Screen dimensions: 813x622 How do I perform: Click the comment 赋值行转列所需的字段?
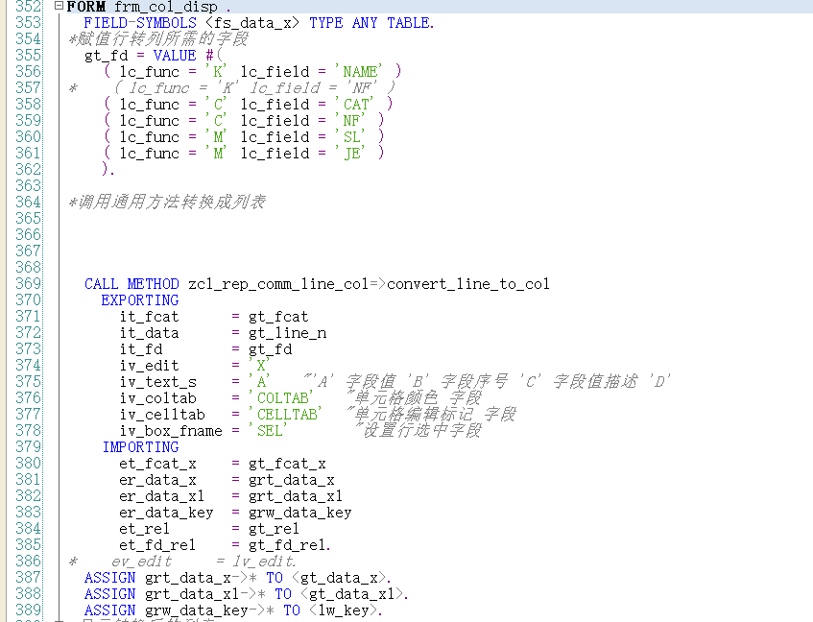tap(158, 38)
